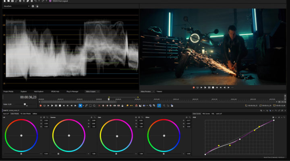
Task: Open the Auto Ripple mode dropdown
Action: [147, 106]
